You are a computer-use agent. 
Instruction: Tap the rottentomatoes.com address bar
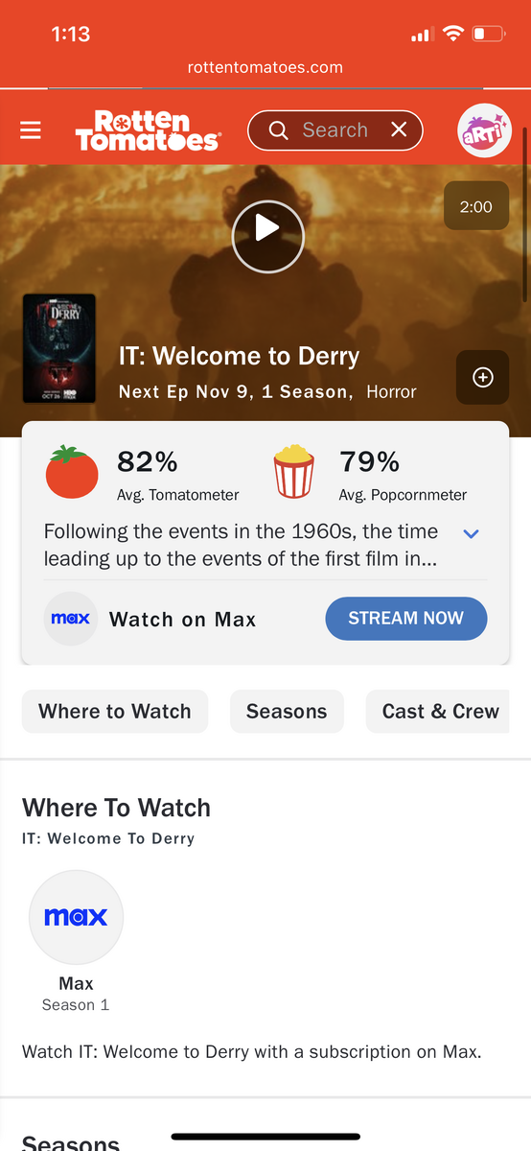point(265,67)
